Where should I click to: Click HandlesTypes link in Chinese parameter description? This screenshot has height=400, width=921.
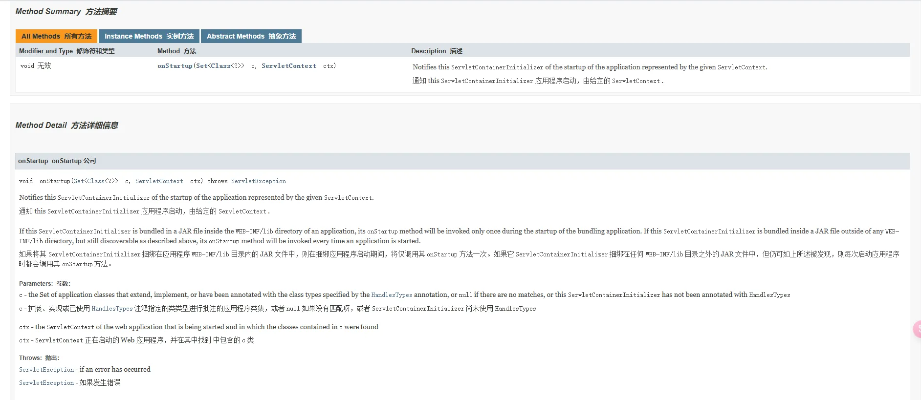coord(112,309)
